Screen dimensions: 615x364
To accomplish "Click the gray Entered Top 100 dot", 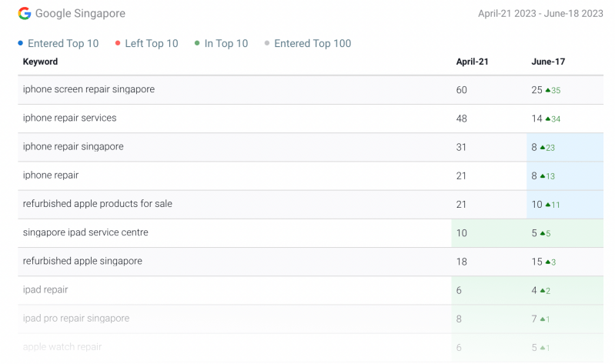I will tap(266, 43).
